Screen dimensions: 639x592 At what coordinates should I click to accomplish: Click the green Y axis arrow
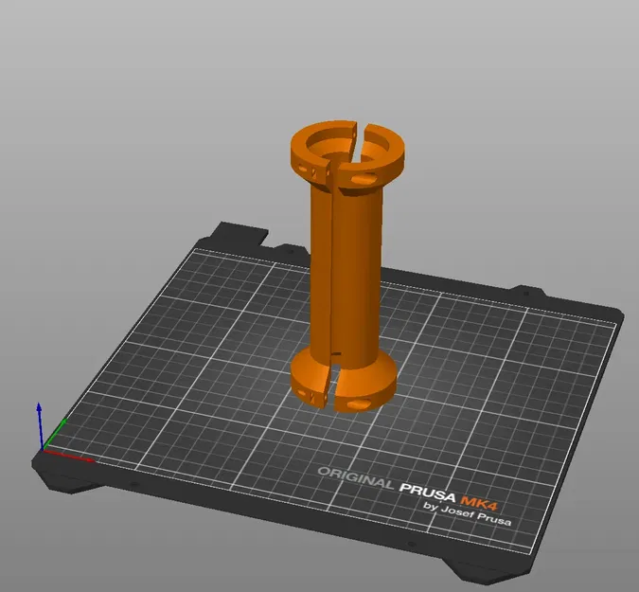[55, 433]
